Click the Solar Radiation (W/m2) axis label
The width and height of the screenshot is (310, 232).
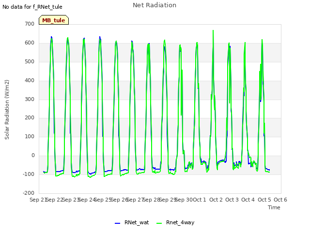point(7,110)
